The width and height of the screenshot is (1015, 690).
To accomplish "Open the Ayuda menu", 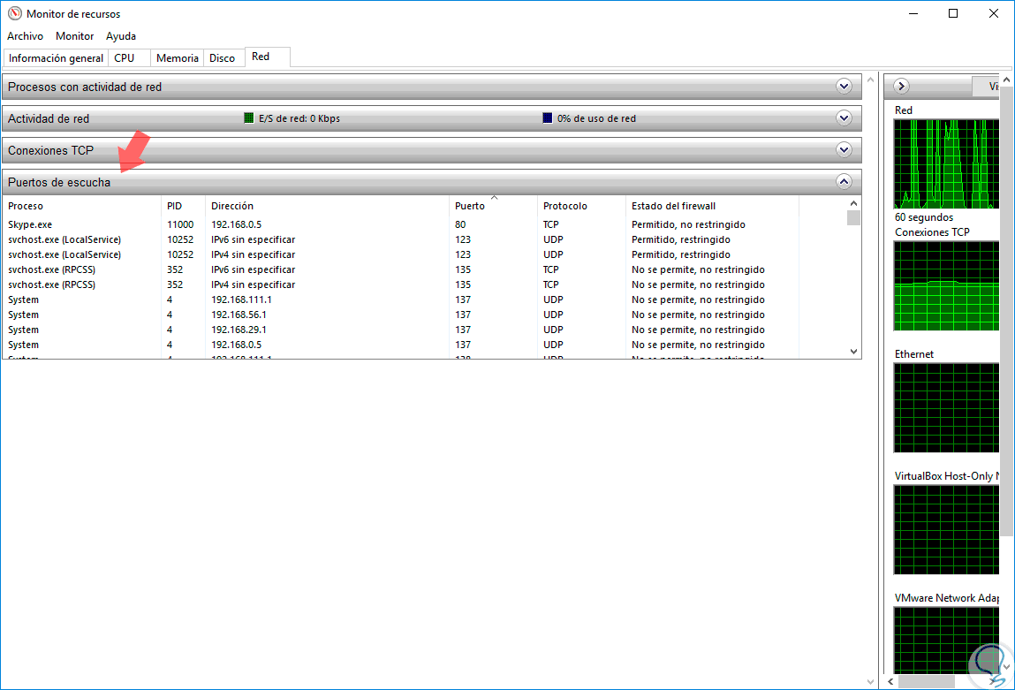I will pyautogui.click(x=121, y=36).
